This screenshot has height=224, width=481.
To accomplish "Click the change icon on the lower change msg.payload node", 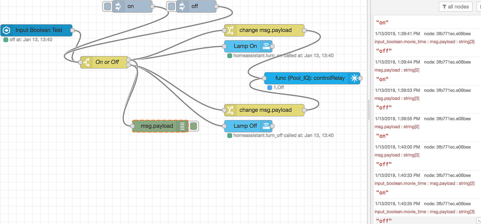I will tap(230, 110).
